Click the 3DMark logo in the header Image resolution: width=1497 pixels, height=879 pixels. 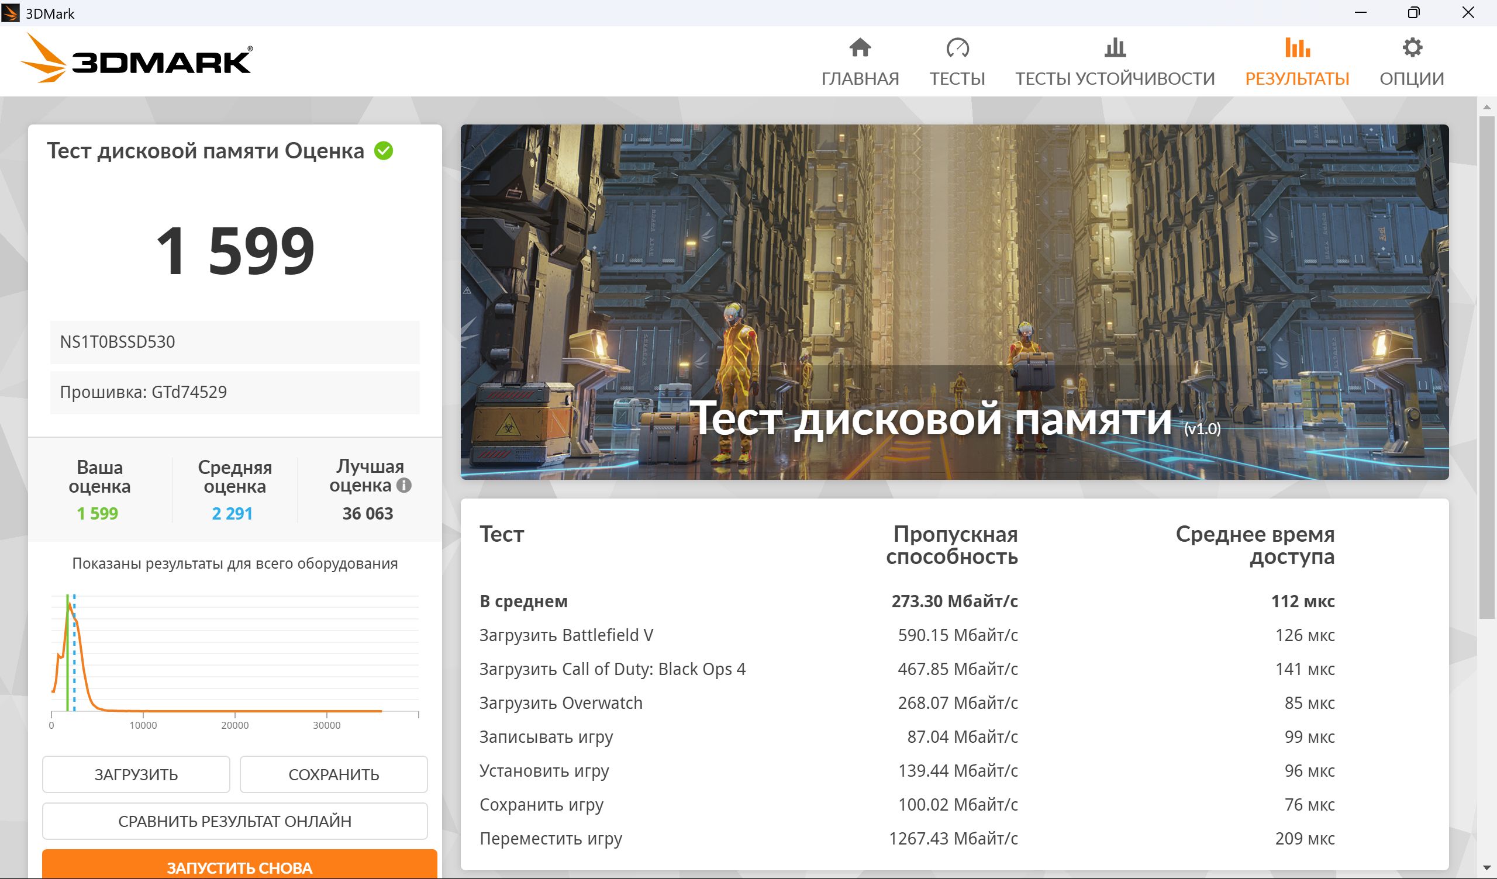[137, 58]
